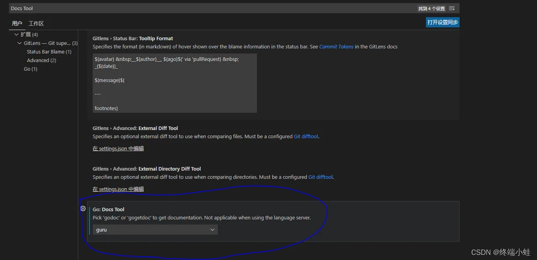Open the Docs Tool guru dropdown
Viewport: 537px width, 260px height.
coord(155,230)
